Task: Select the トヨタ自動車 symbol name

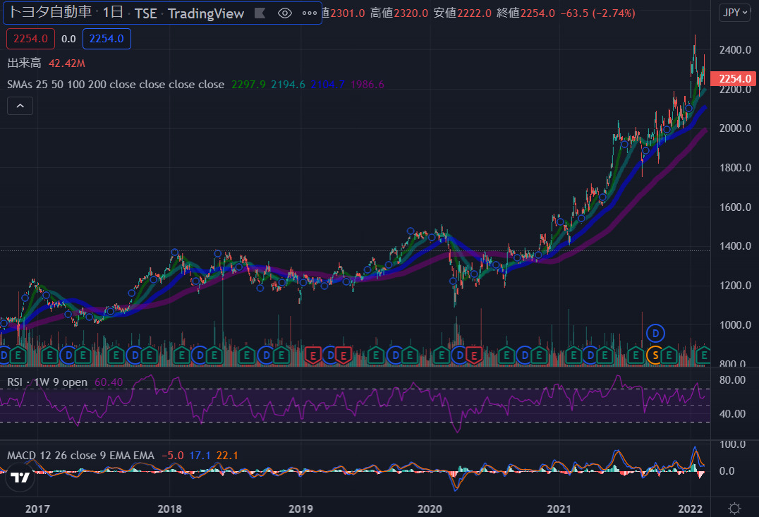Action: (x=50, y=12)
